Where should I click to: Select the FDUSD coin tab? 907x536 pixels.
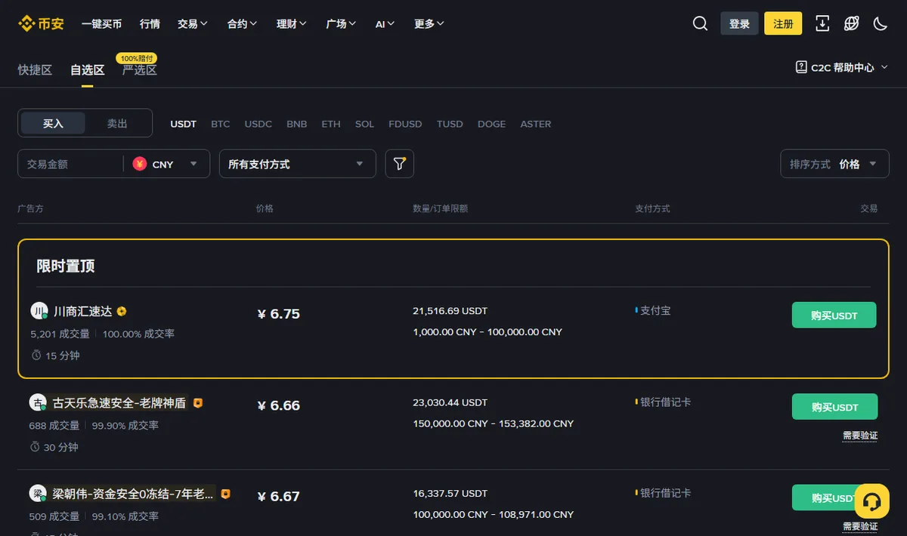pyautogui.click(x=405, y=124)
